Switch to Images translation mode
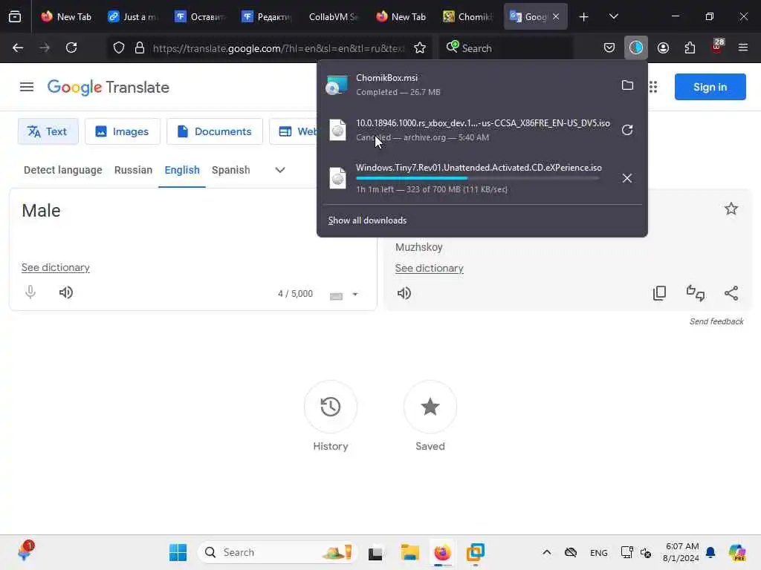The width and height of the screenshot is (761, 570). point(123,131)
